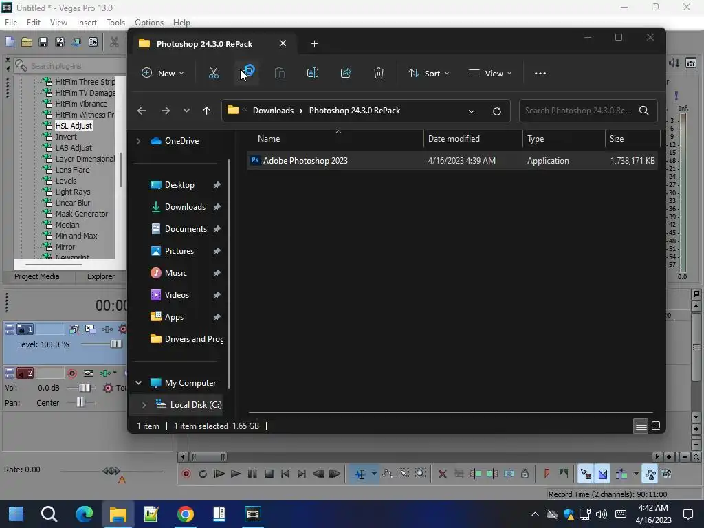Screen dimensions: 704x528
Task: Toggle Auto Ripple in Vegas toolbar
Action: [621, 474]
